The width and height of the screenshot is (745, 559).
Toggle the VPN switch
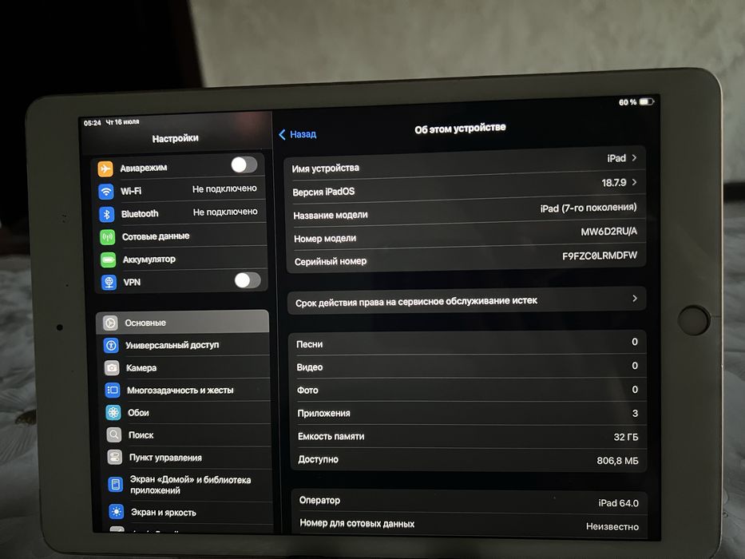pyautogui.click(x=248, y=280)
